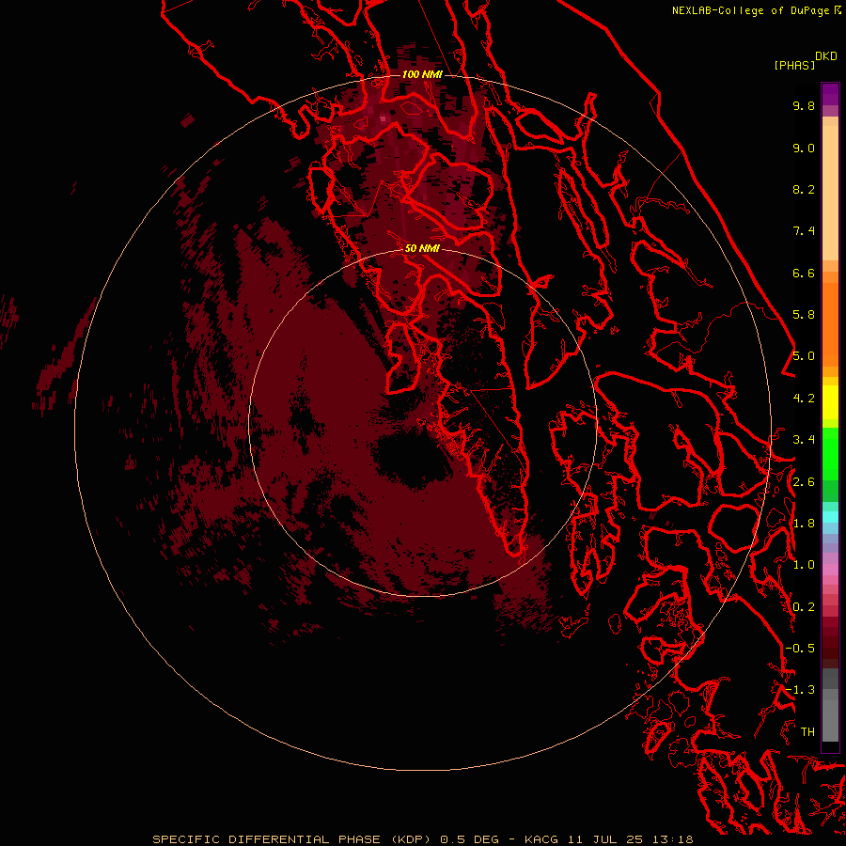The width and height of the screenshot is (846, 846).
Task: Click the NEXLAB-College of DuPage credit text
Action: 750,10
